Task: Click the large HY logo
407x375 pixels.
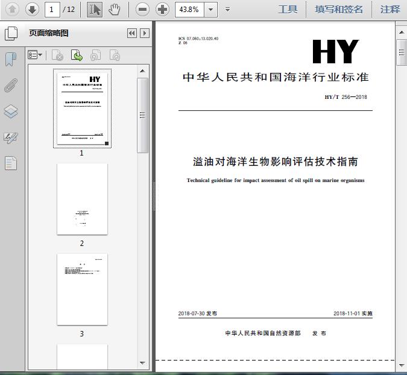Action: (336, 51)
